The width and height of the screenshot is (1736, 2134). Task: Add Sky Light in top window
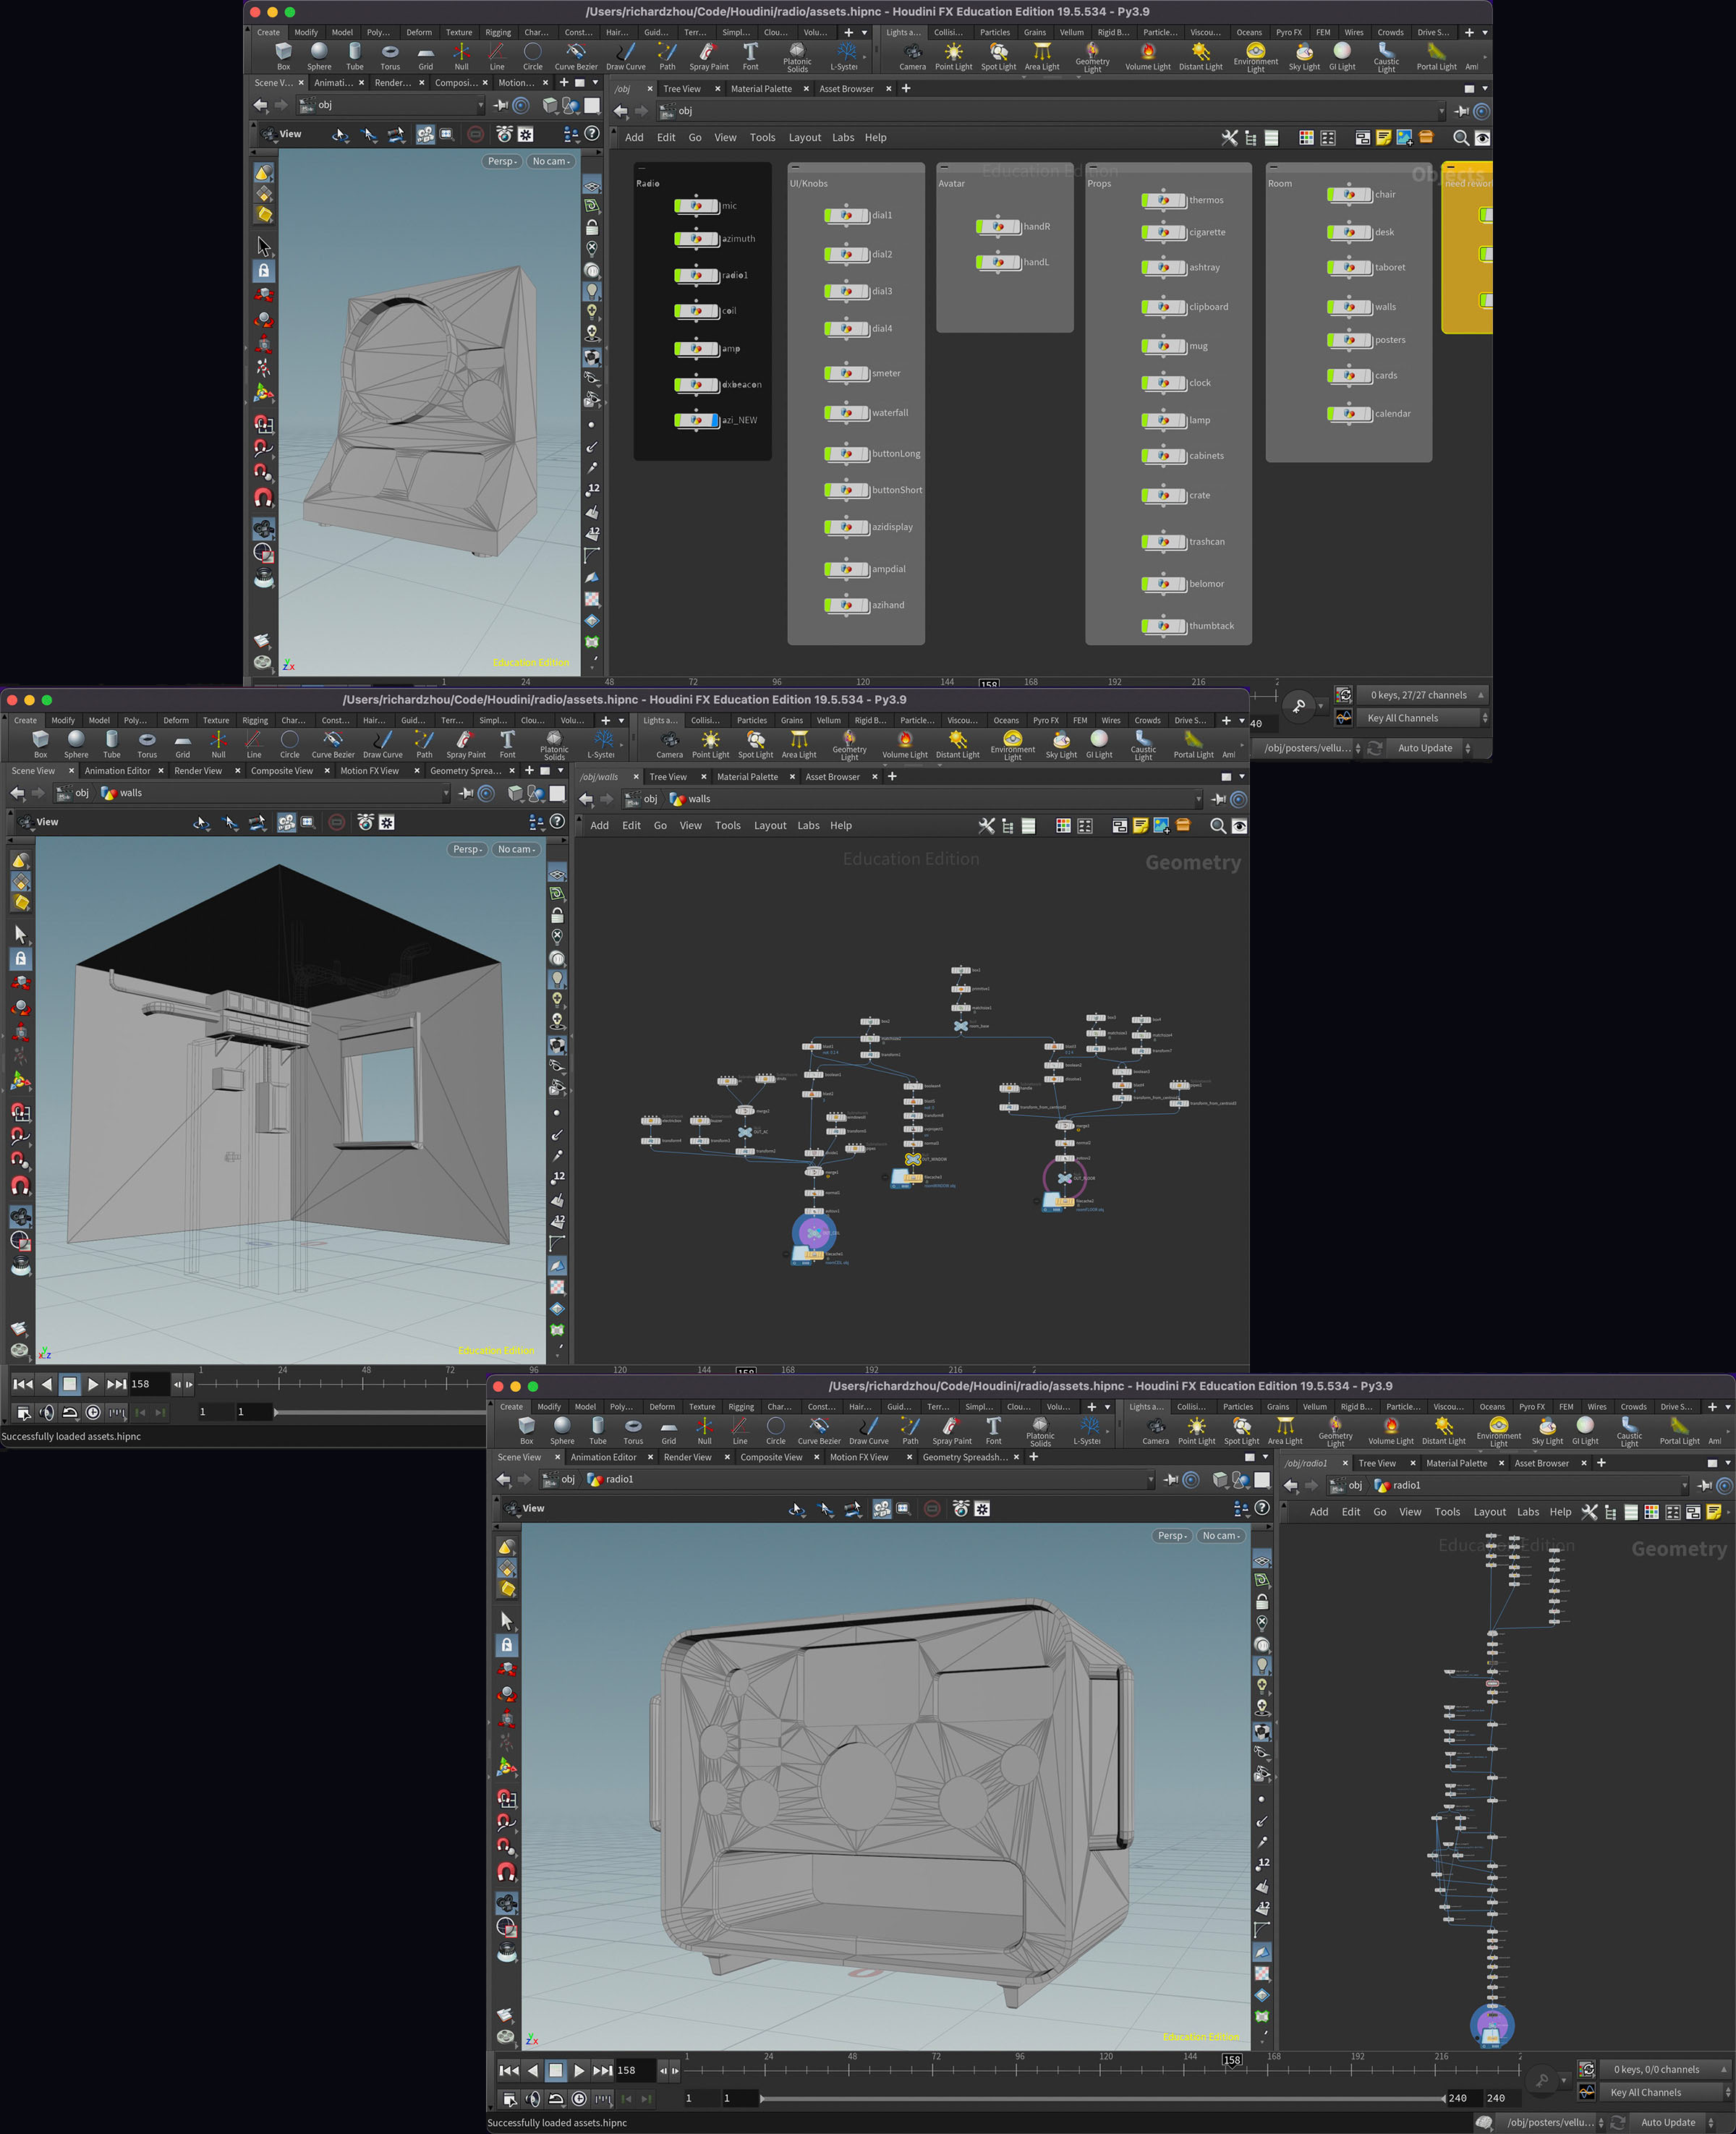click(x=1304, y=56)
